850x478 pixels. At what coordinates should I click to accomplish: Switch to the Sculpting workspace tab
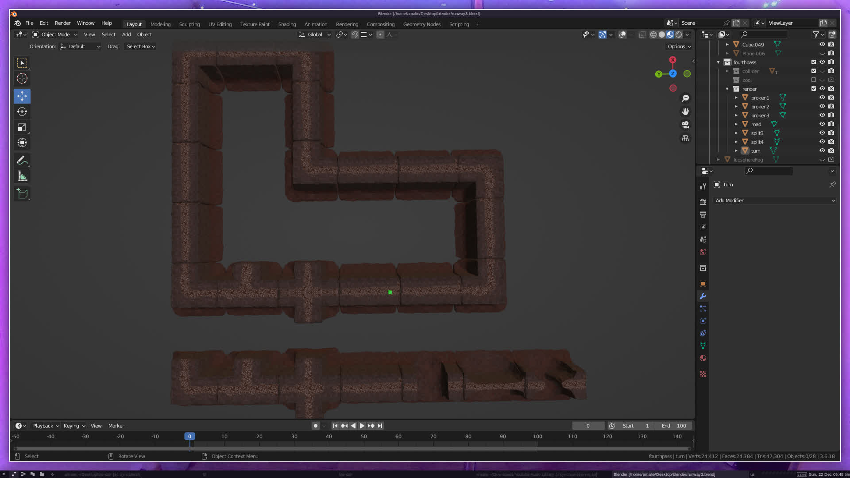[189, 24]
